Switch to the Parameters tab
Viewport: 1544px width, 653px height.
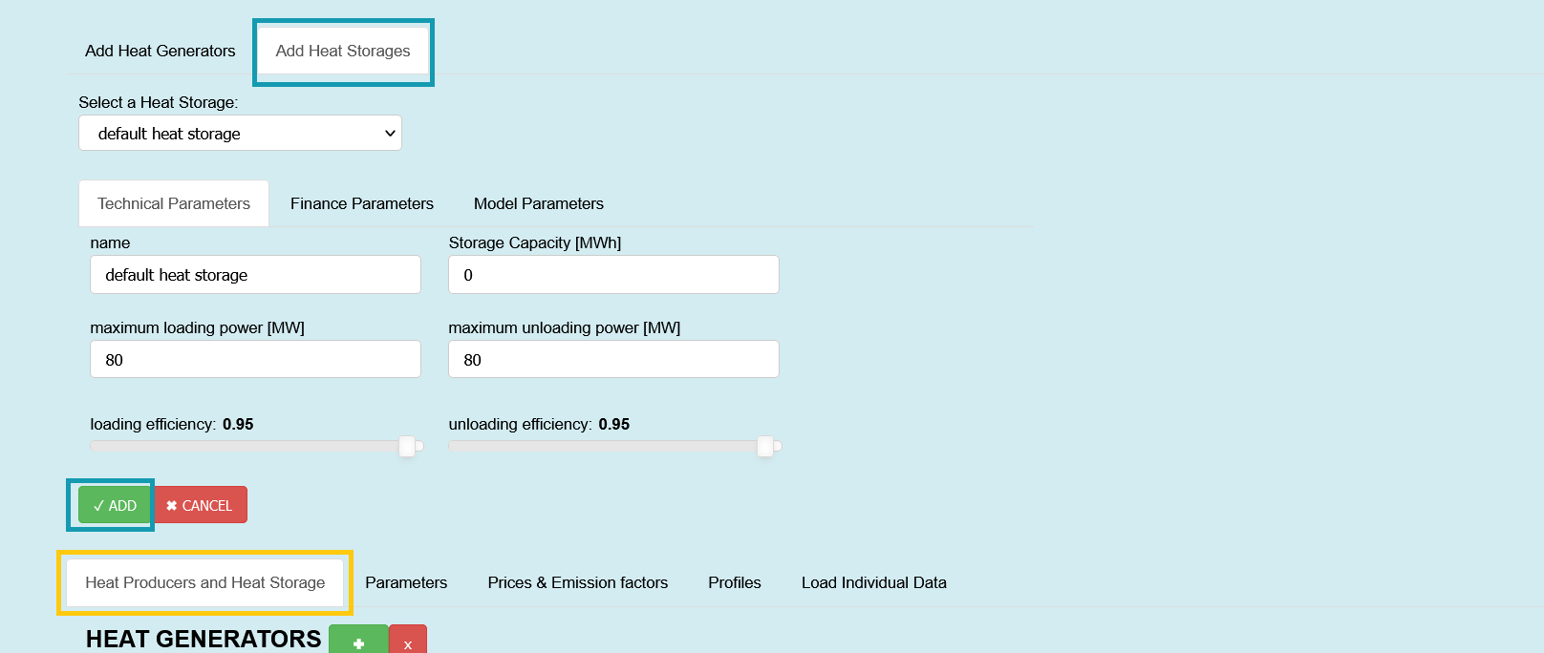click(x=406, y=582)
